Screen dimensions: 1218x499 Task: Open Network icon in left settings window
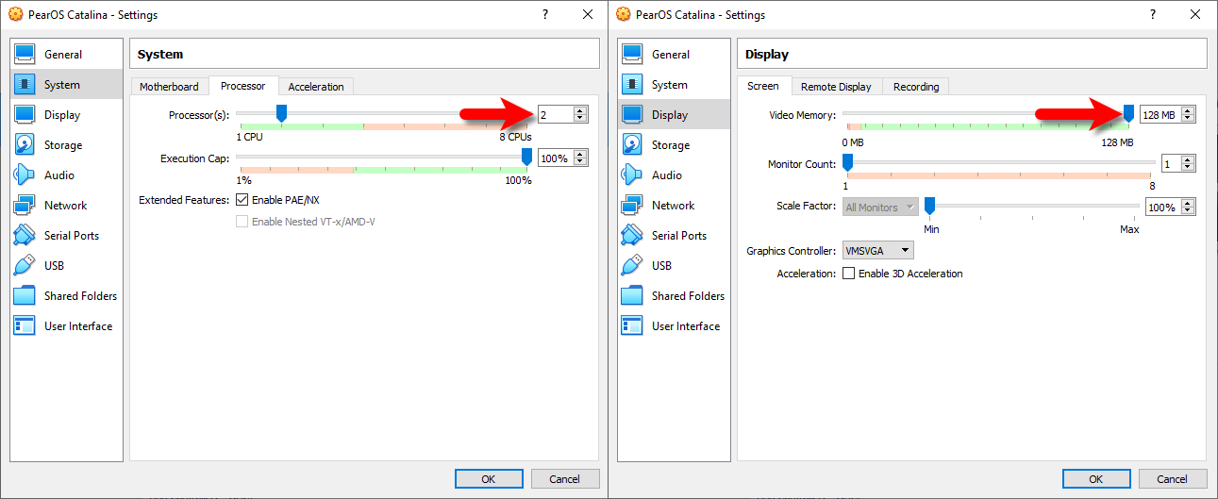25,206
